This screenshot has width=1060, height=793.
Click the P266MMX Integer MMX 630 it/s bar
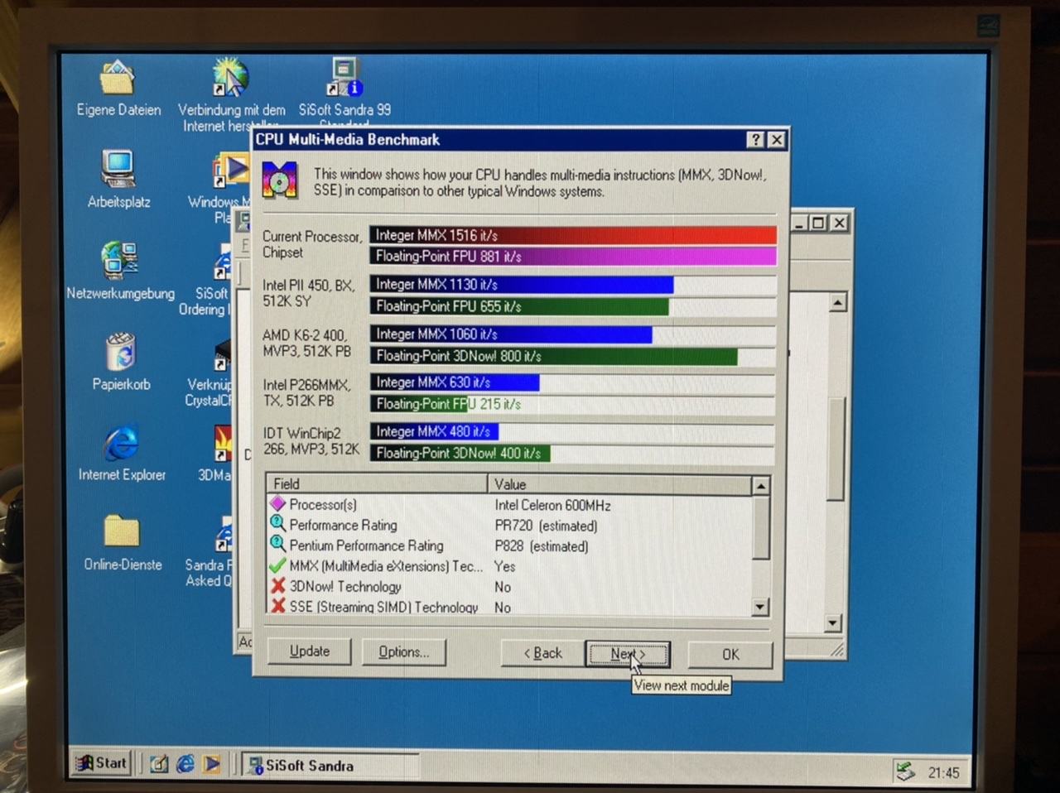click(455, 382)
